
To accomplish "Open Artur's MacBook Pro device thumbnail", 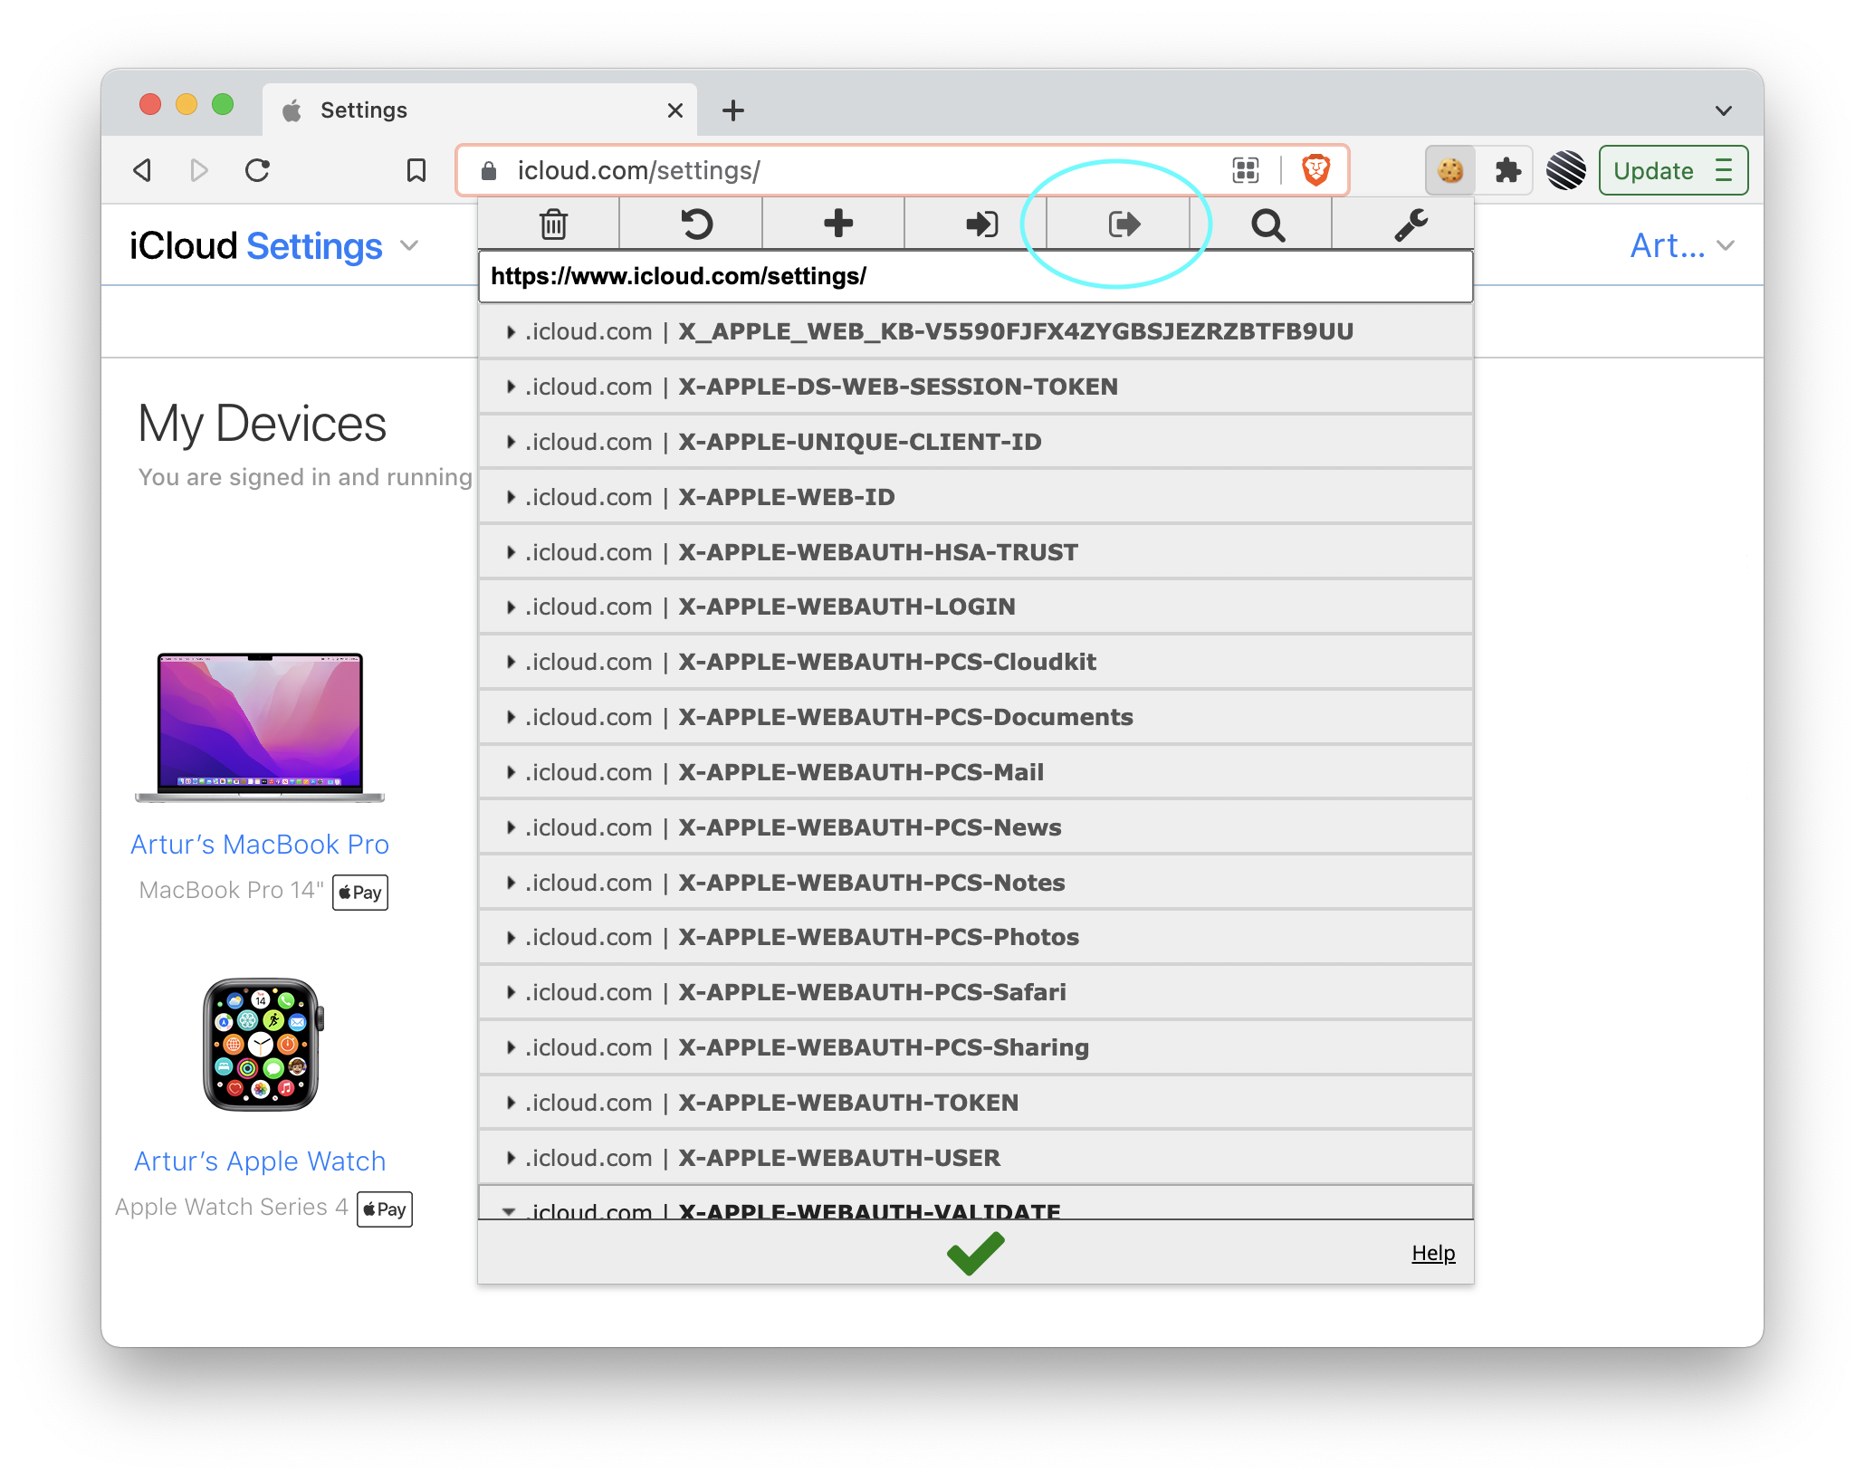I will (260, 727).
